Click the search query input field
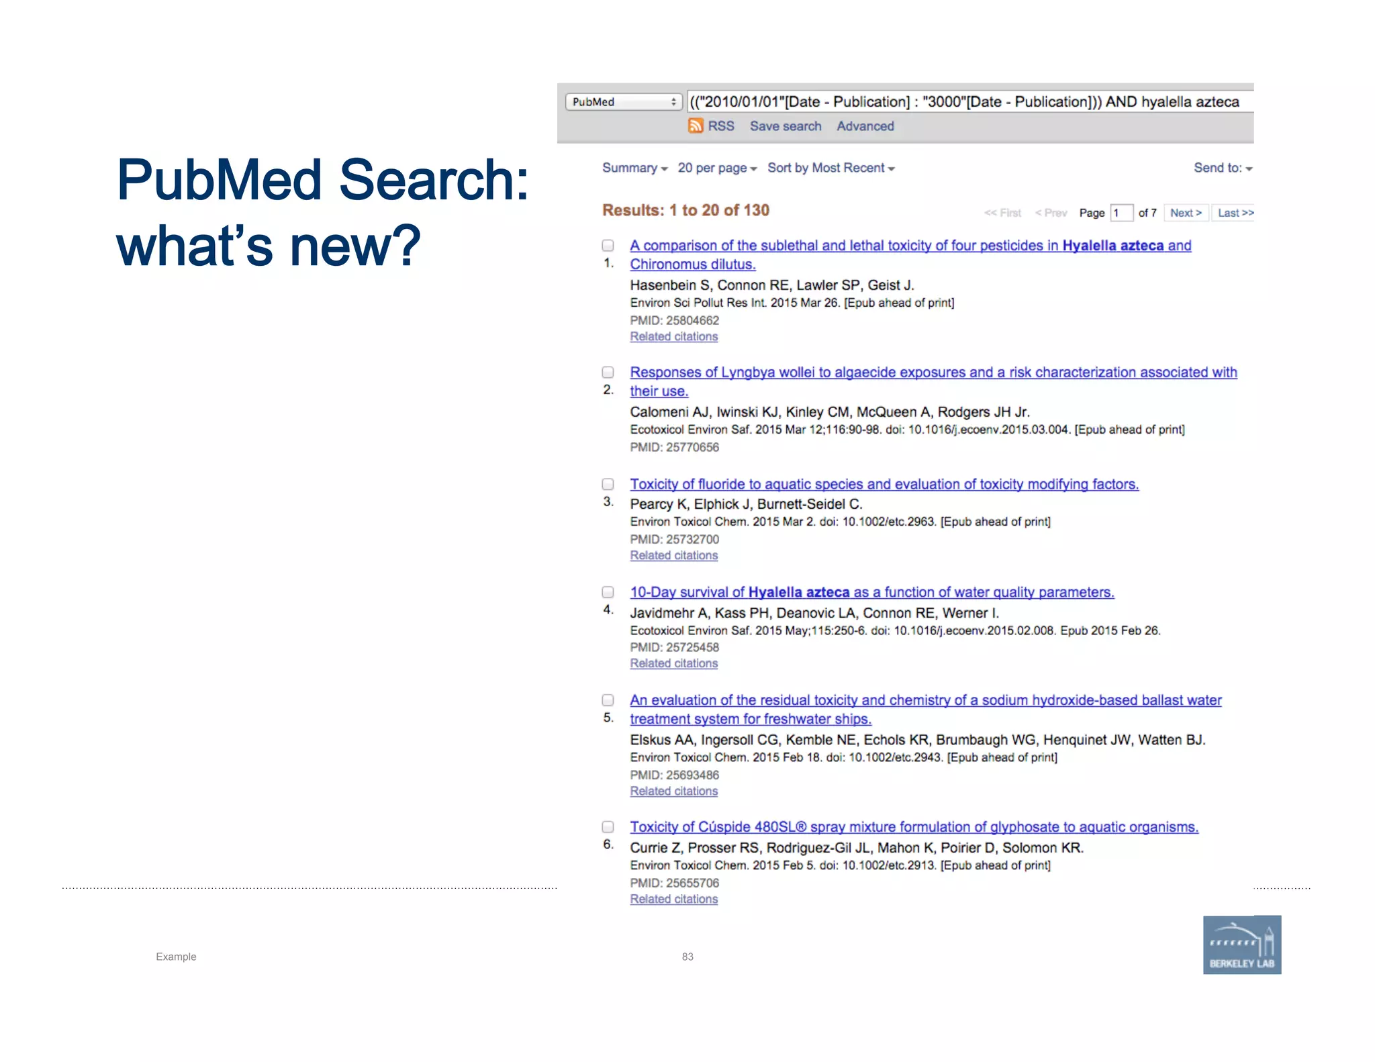Image resolution: width=1375 pixels, height=1062 pixels. (970, 102)
